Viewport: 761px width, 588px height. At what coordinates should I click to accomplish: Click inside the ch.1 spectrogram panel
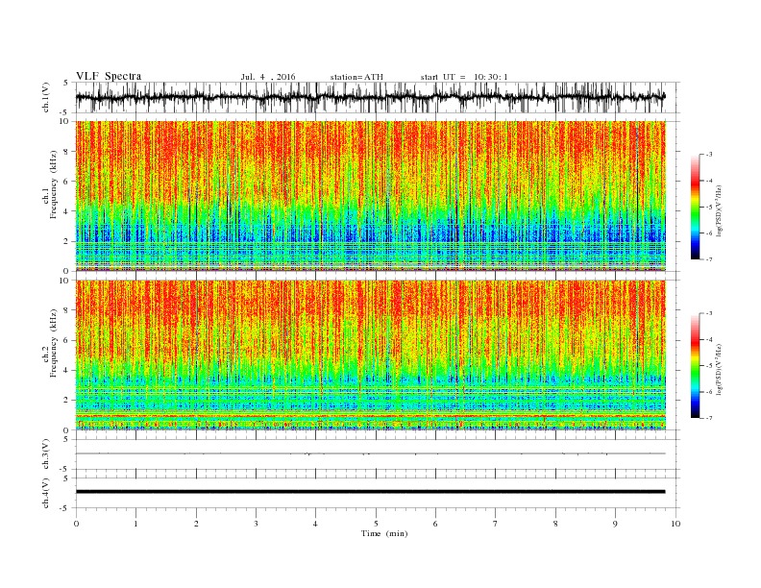pos(370,196)
